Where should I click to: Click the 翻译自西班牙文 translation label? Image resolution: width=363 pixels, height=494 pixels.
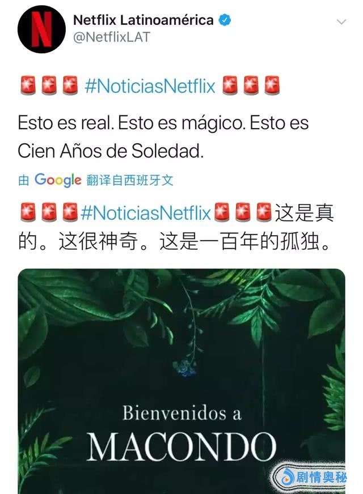[x=130, y=180]
